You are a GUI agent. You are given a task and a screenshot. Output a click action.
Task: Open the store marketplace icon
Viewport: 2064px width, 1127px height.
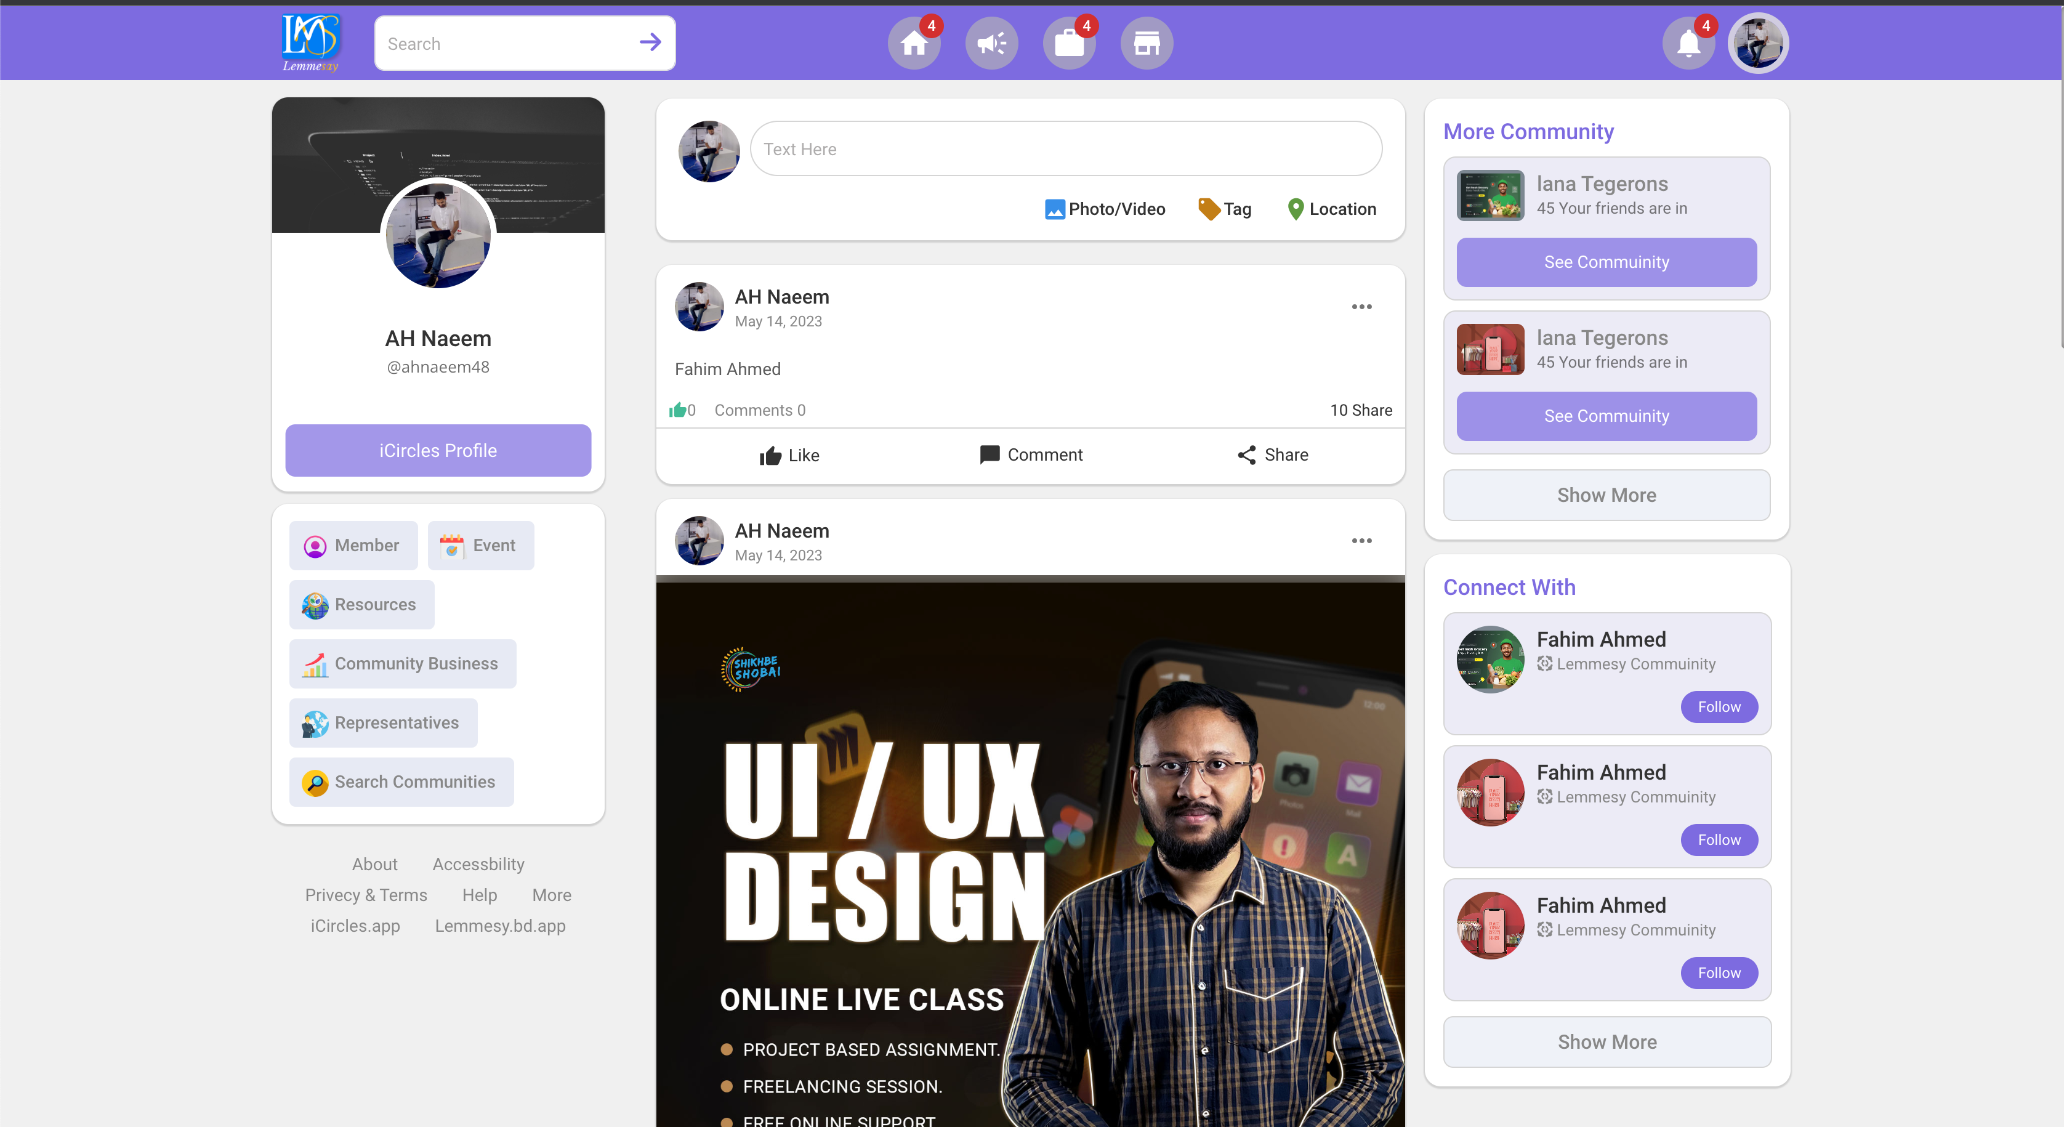[1147, 43]
